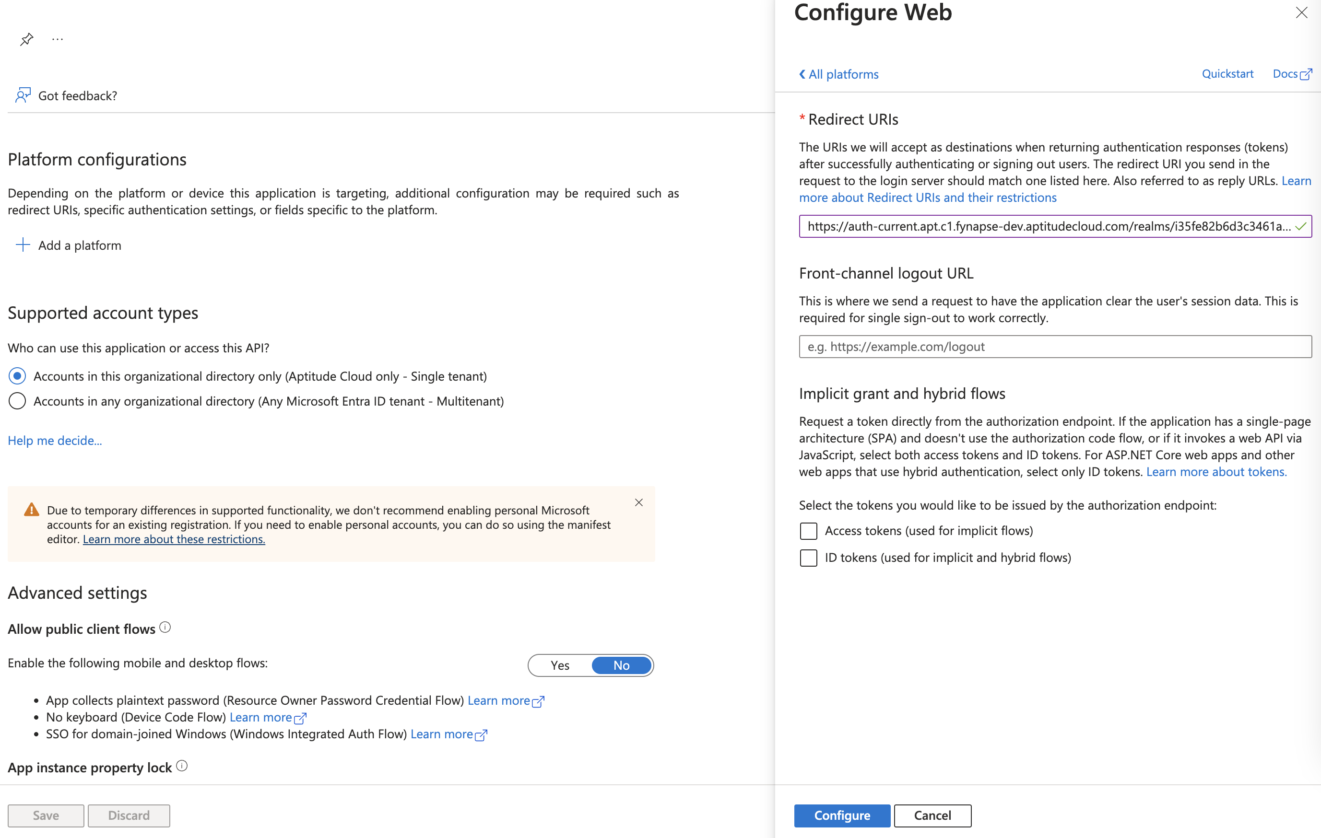Click info icon beside App instance property lock
Image resolution: width=1321 pixels, height=838 pixels.
182,766
